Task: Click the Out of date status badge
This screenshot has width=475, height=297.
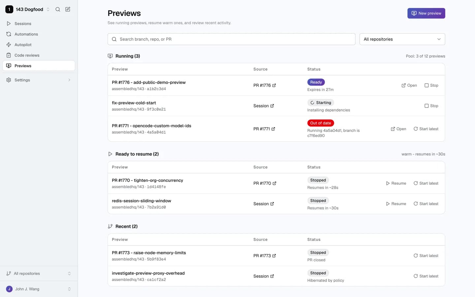Action: (321, 123)
